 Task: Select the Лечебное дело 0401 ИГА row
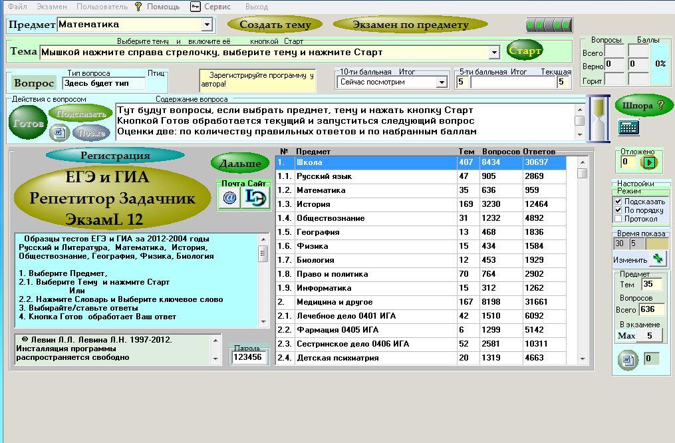point(420,316)
